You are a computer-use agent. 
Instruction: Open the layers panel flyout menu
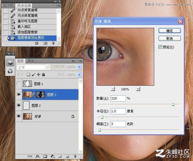80,61
